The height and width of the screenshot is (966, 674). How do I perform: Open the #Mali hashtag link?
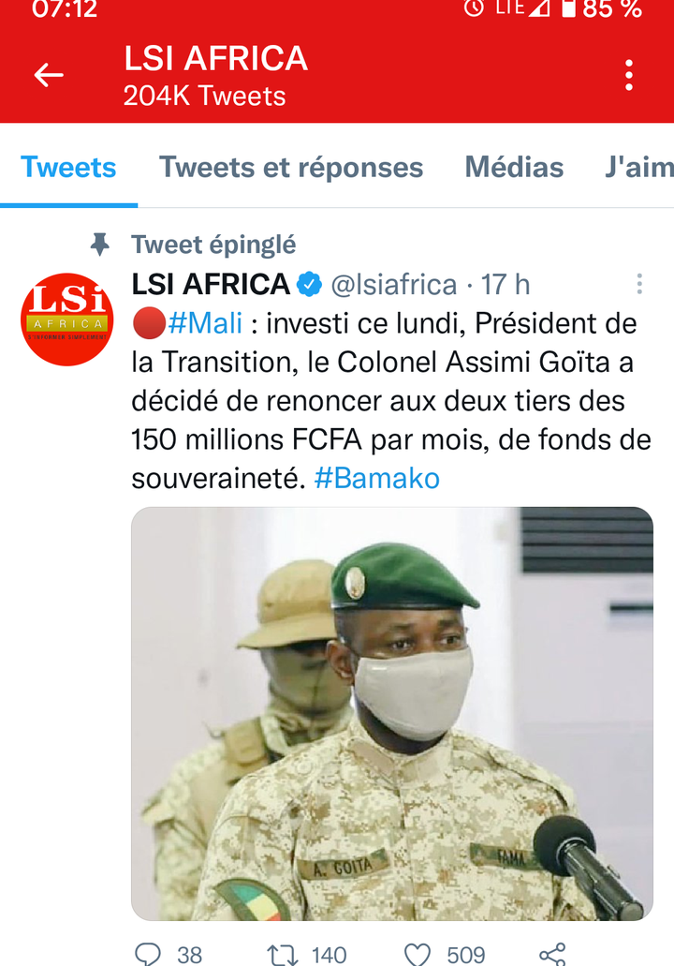205,323
